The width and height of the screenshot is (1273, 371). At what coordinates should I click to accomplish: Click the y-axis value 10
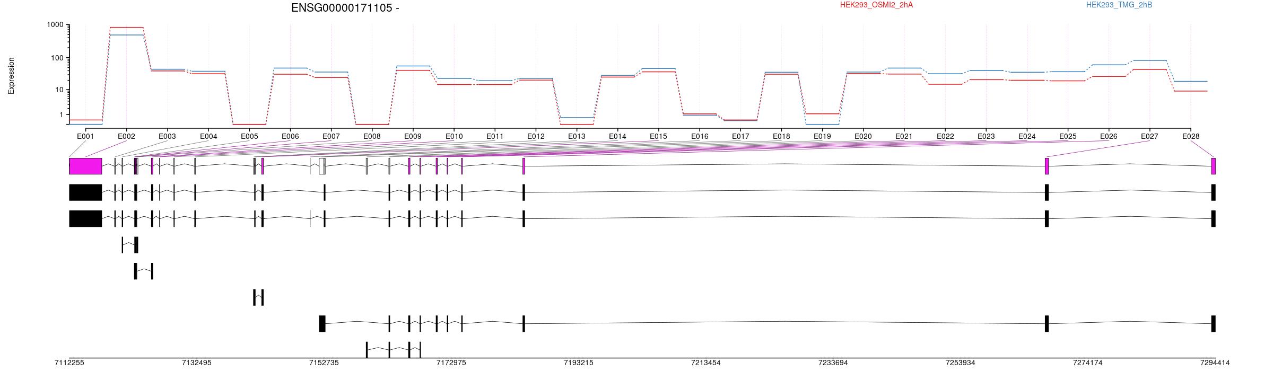[x=59, y=90]
